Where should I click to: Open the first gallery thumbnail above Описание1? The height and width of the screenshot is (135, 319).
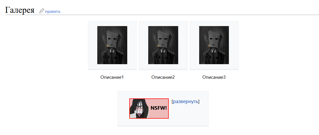tap(112, 45)
